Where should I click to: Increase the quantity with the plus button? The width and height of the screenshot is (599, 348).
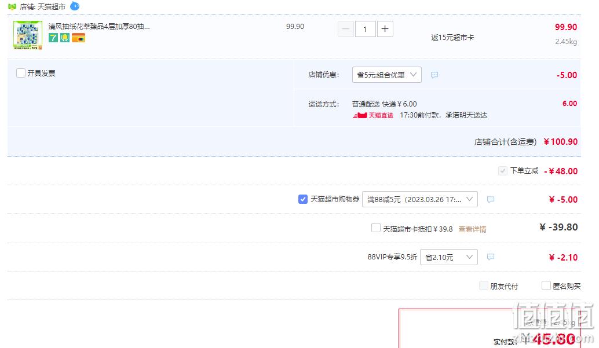click(x=385, y=29)
